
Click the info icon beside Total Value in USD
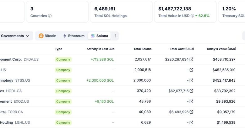tap(192, 16)
